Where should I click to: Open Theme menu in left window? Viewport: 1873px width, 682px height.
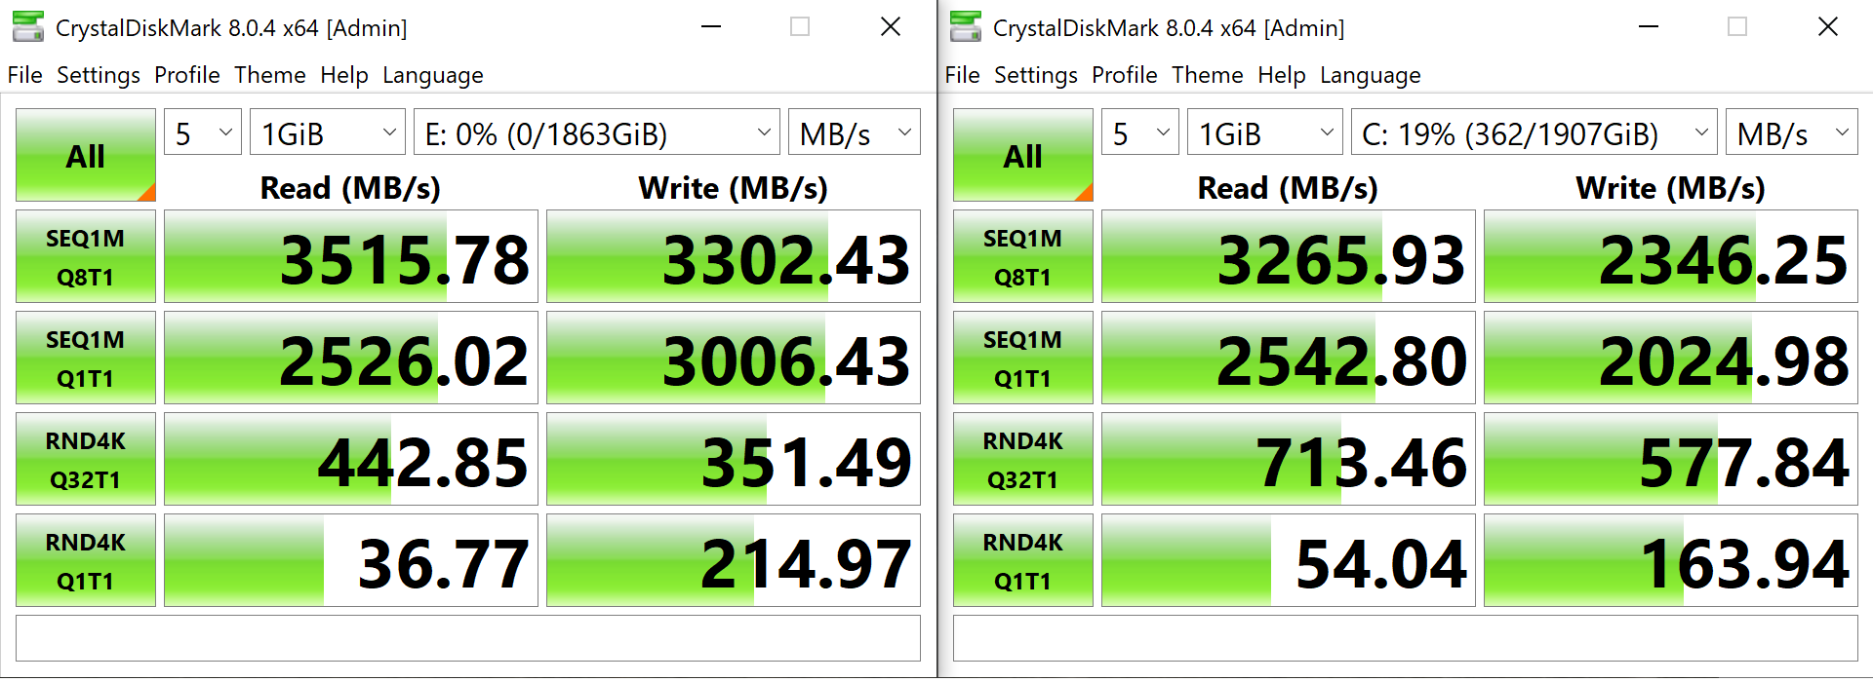click(270, 75)
